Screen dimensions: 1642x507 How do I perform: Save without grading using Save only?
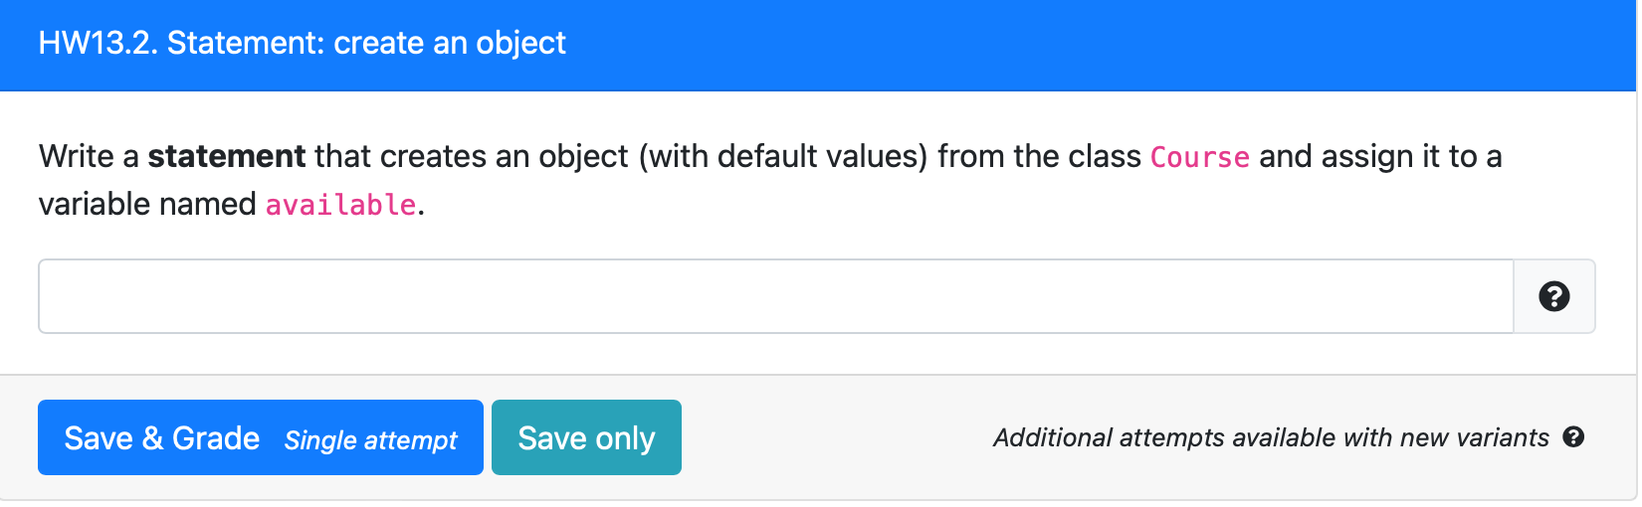tap(586, 437)
